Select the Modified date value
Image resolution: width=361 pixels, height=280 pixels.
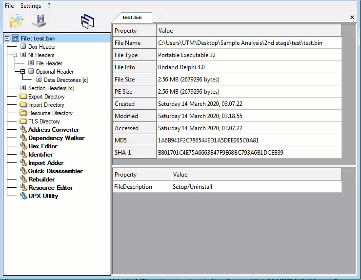(x=249, y=116)
